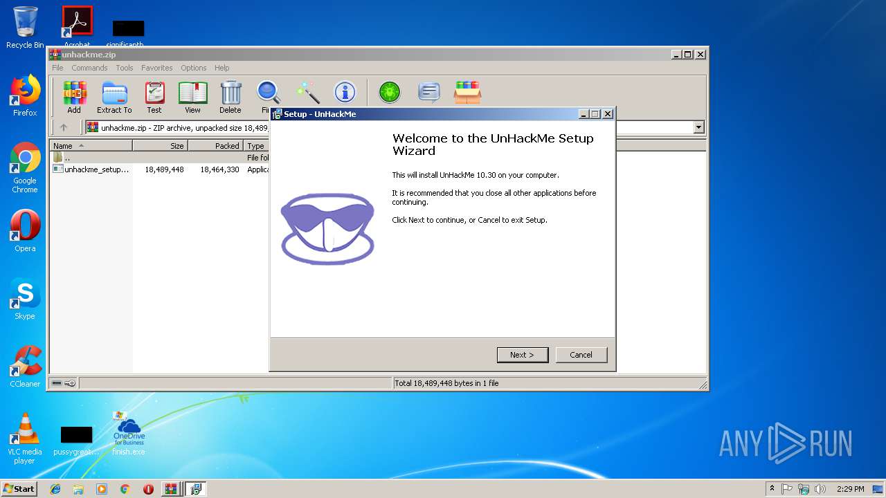Click the Info toolbar icon
886x498 pixels.
click(x=345, y=92)
